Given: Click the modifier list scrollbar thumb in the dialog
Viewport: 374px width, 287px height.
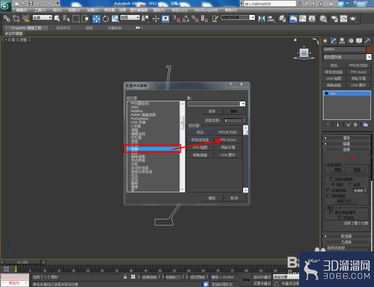Looking at the screenshot, I should point(182,123).
